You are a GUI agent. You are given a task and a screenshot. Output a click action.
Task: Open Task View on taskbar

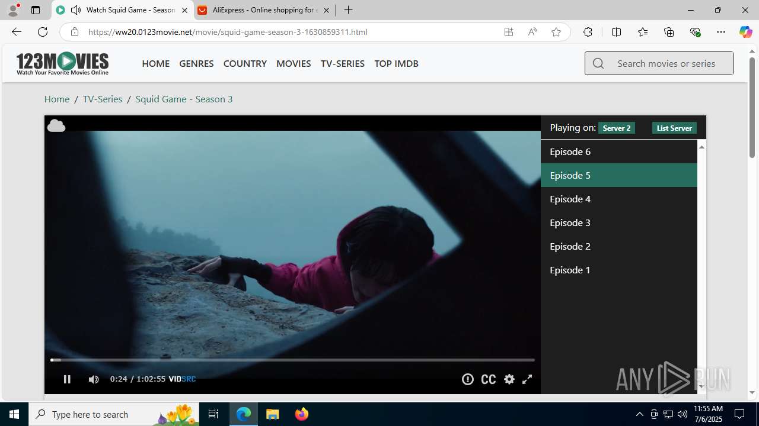tap(213, 414)
